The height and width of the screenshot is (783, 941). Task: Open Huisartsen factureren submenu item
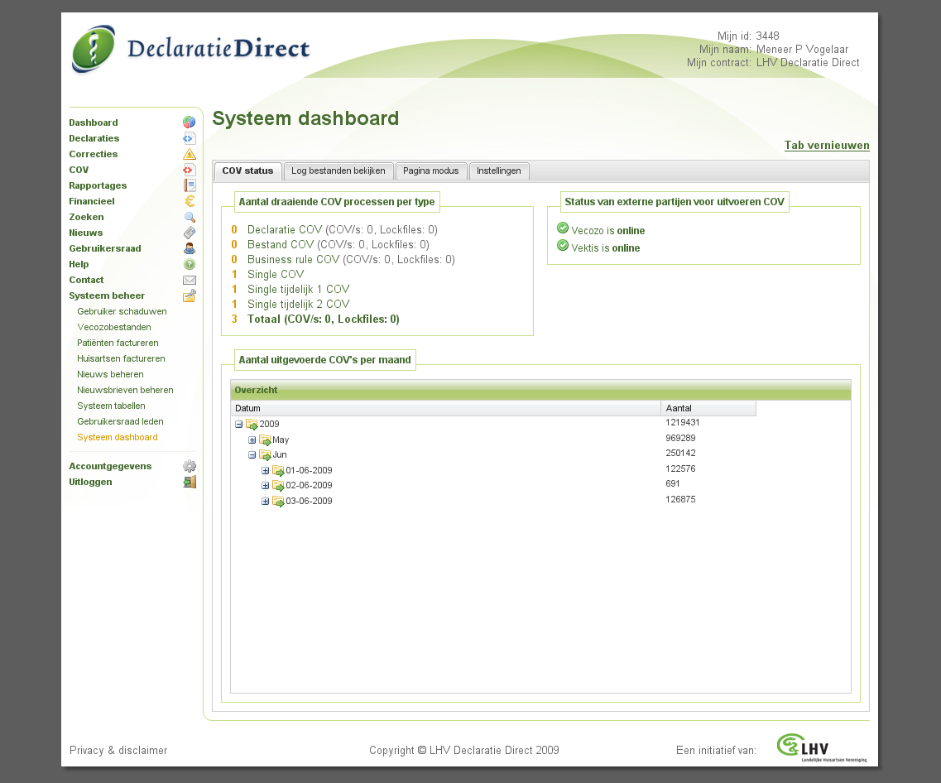point(121,358)
